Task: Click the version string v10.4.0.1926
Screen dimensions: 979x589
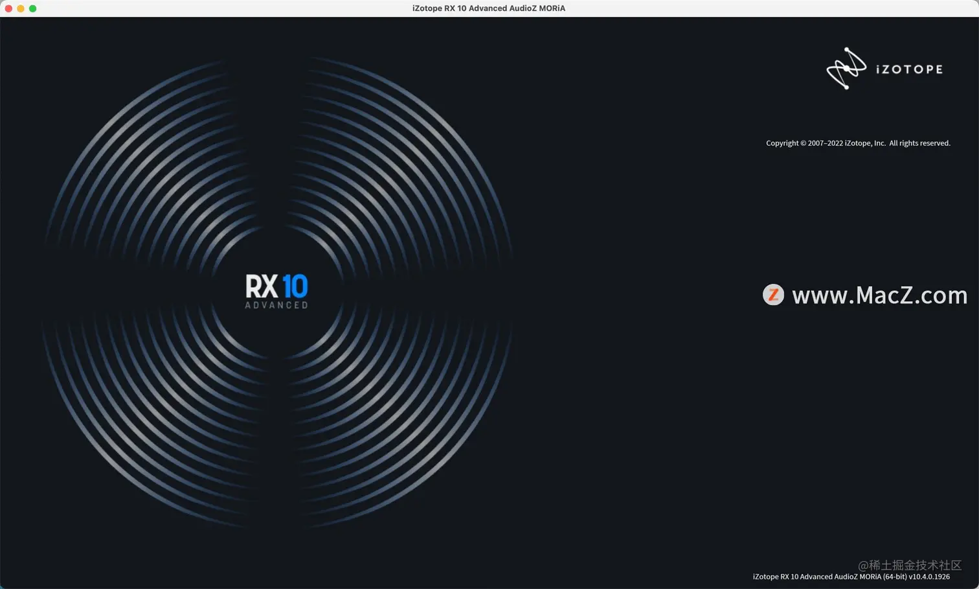Action: click(x=929, y=577)
